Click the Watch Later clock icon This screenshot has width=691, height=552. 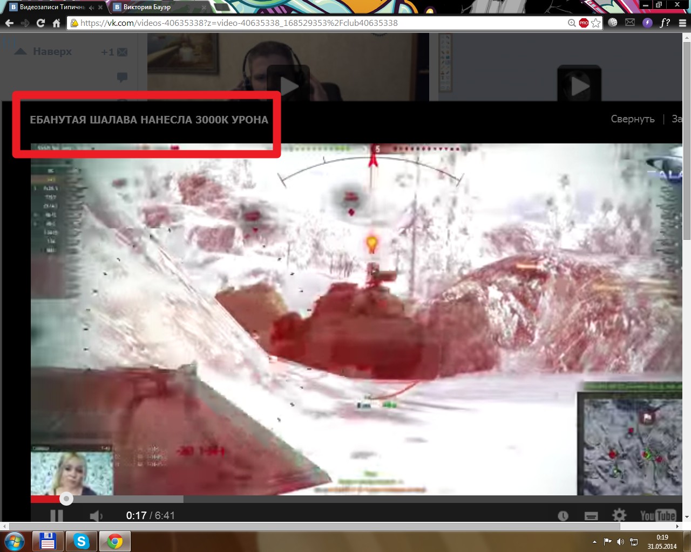(563, 516)
